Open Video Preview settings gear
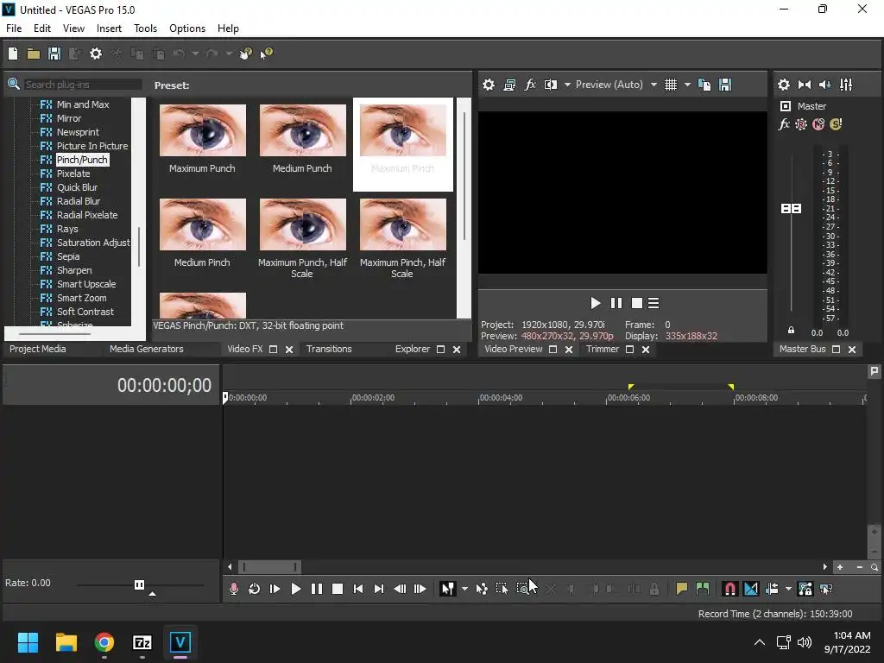Viewport: 884px width, 663px height. pyautogui.click(x=489, y=85)
